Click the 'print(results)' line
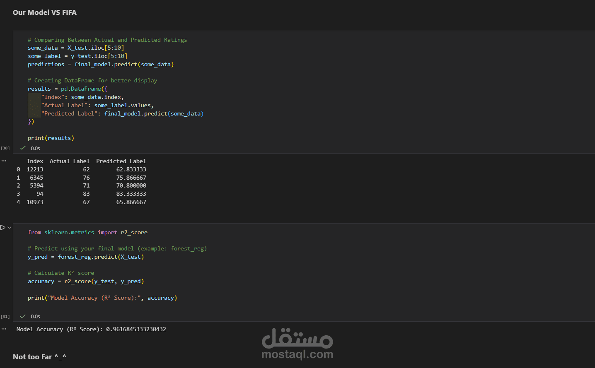Viewport: 595px width, 368px height. (x=51, y=138)
